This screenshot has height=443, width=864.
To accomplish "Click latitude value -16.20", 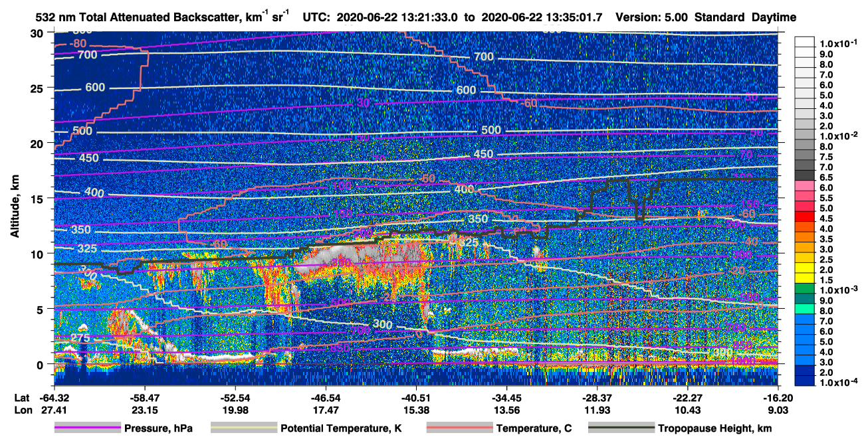I will click(778, 398).
